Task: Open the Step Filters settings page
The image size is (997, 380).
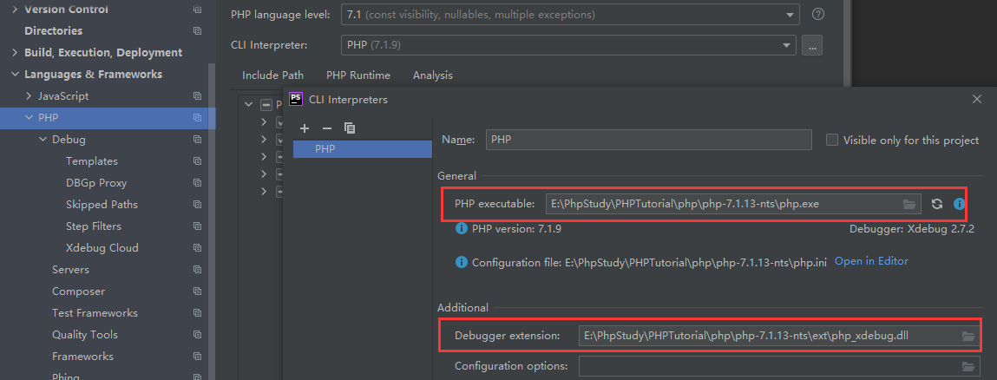Action: point(94,226)
